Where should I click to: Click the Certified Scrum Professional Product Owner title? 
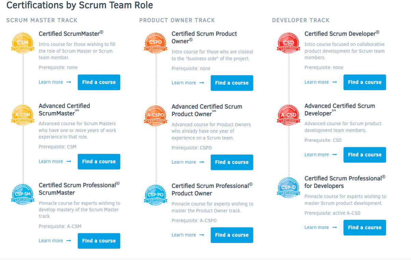[212, 189]
